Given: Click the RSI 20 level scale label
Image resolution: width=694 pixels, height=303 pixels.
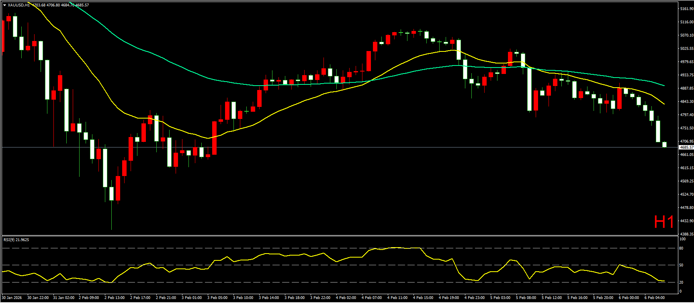Looking at the screenshot, I should click(681, 282).
